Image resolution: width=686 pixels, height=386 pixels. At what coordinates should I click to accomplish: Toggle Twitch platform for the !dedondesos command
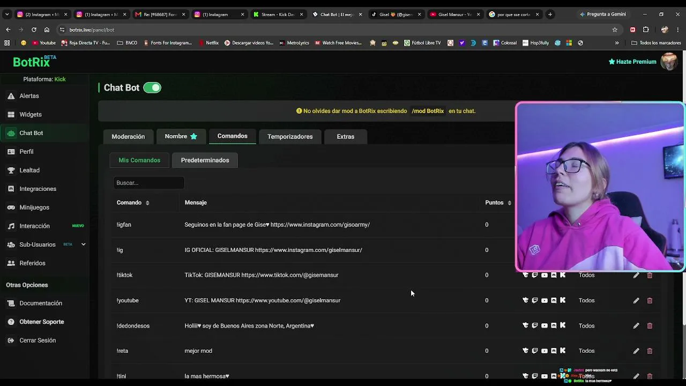pos(535,326)
